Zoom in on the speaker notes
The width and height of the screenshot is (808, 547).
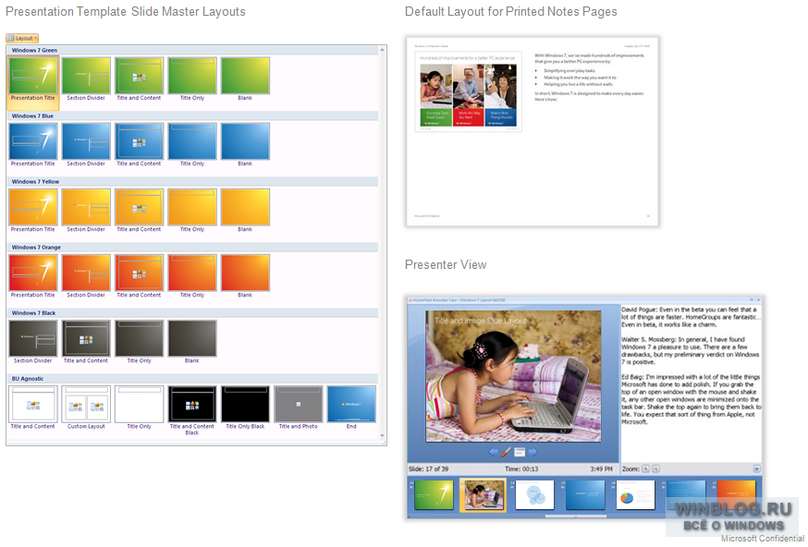pos(645,469)
